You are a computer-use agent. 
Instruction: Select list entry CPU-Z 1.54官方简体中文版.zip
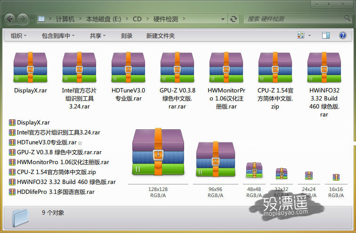click(x=57, y=172)
